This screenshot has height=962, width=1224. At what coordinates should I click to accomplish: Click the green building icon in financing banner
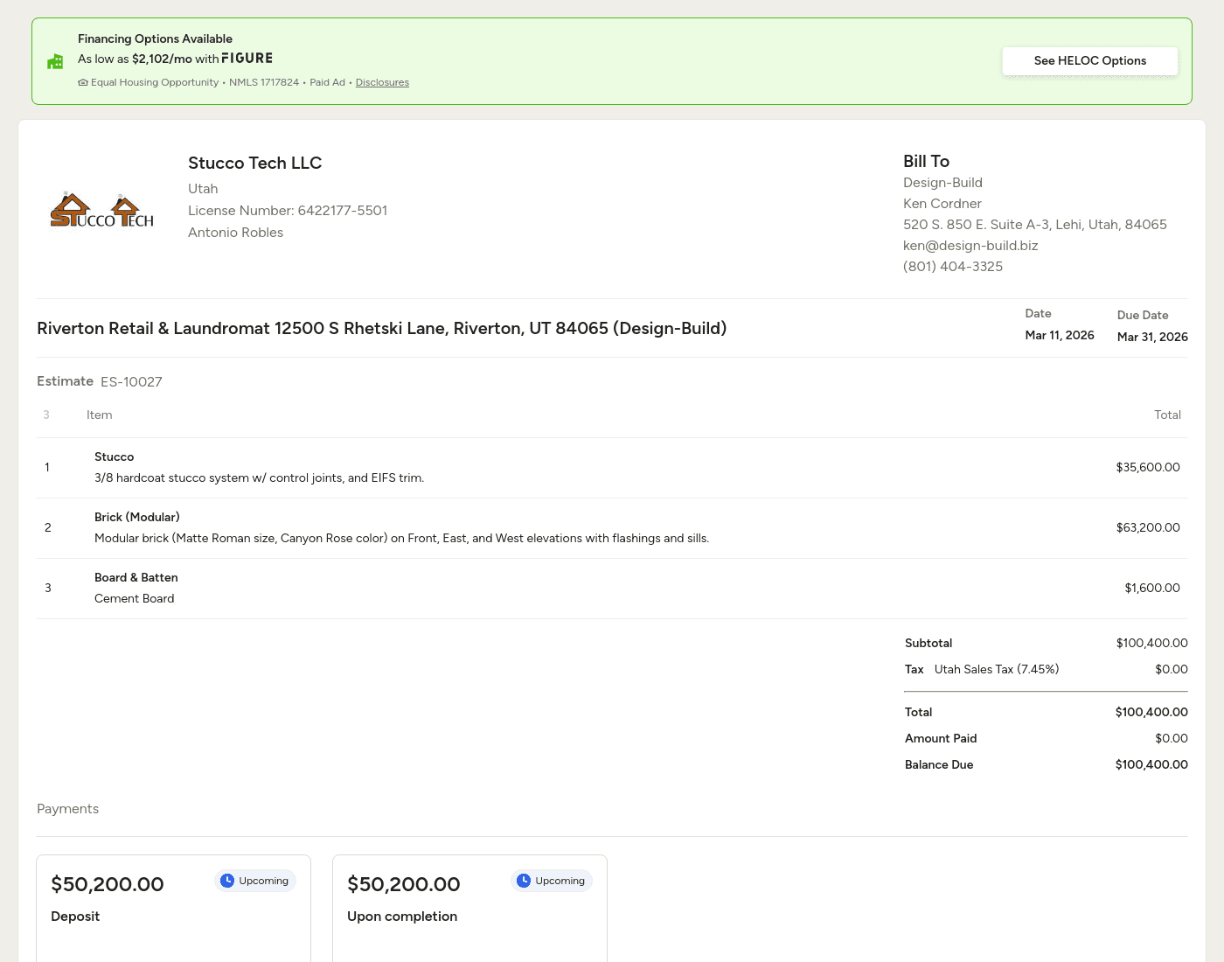pyautogui.click(x=55, y=61)
